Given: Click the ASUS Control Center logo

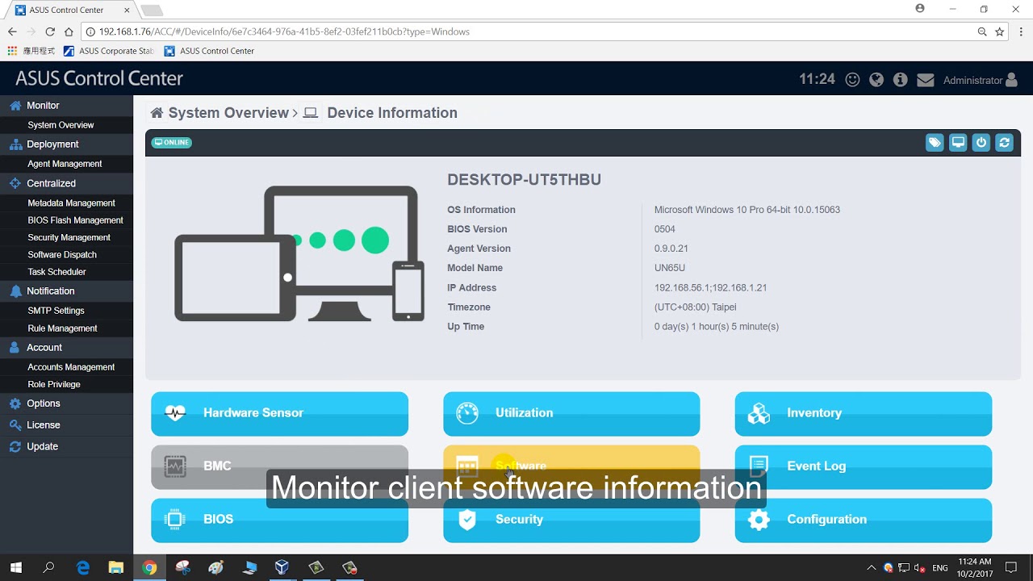Looking at the screenshot, I should pyautogui.click(x=99, y=78).
